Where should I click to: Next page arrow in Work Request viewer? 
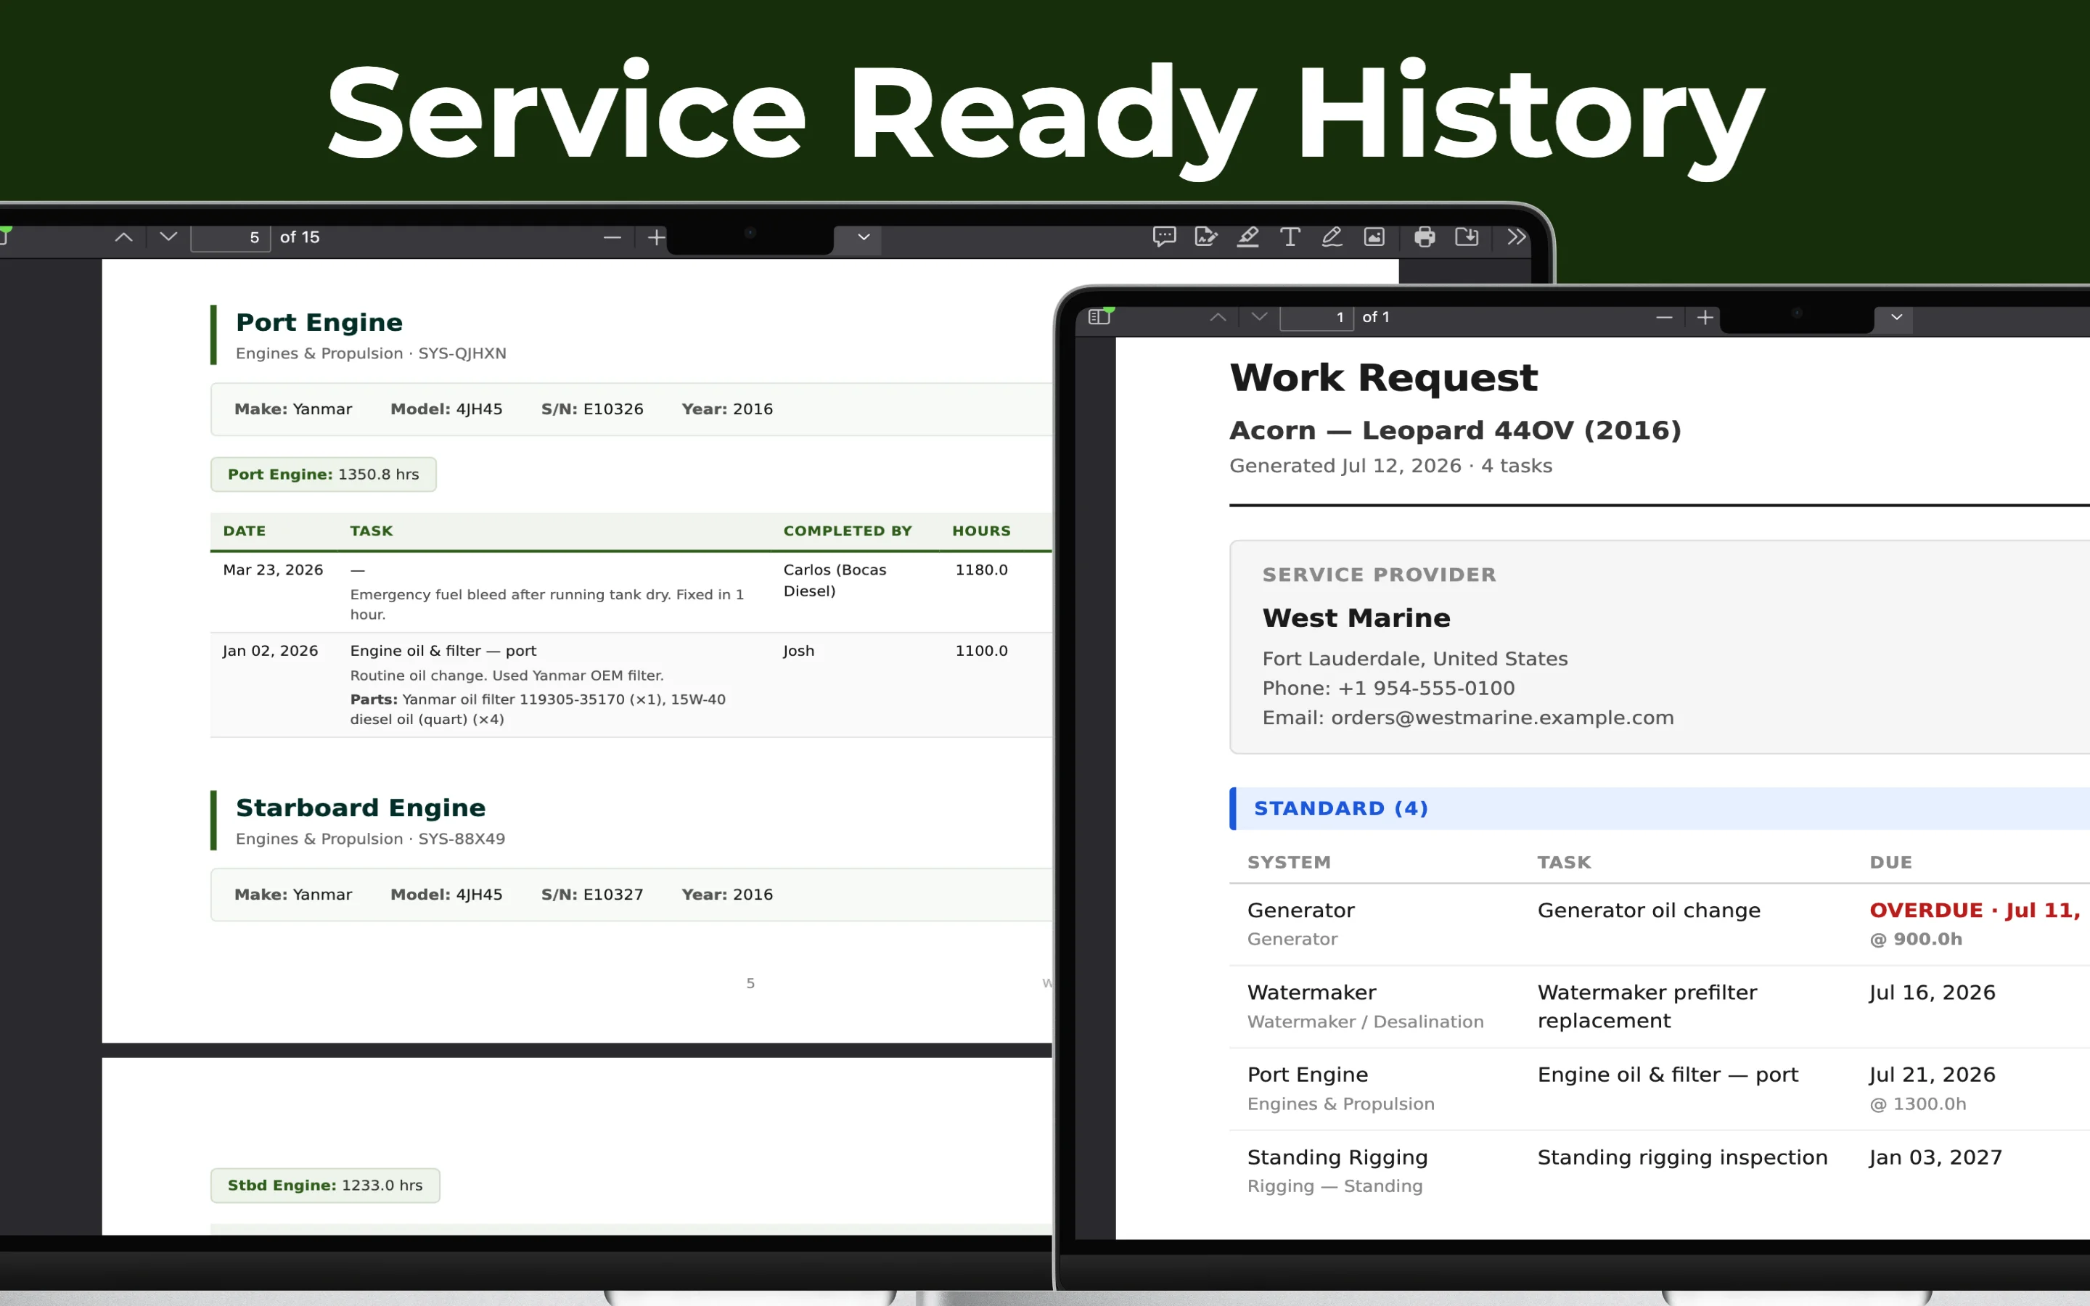point(1259,317)
